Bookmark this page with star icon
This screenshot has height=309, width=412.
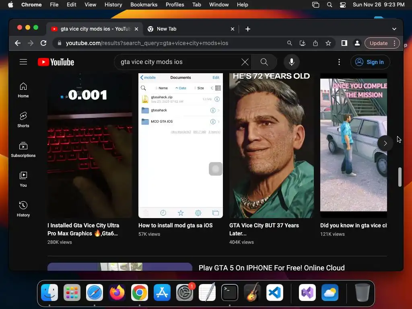[328, 43]
